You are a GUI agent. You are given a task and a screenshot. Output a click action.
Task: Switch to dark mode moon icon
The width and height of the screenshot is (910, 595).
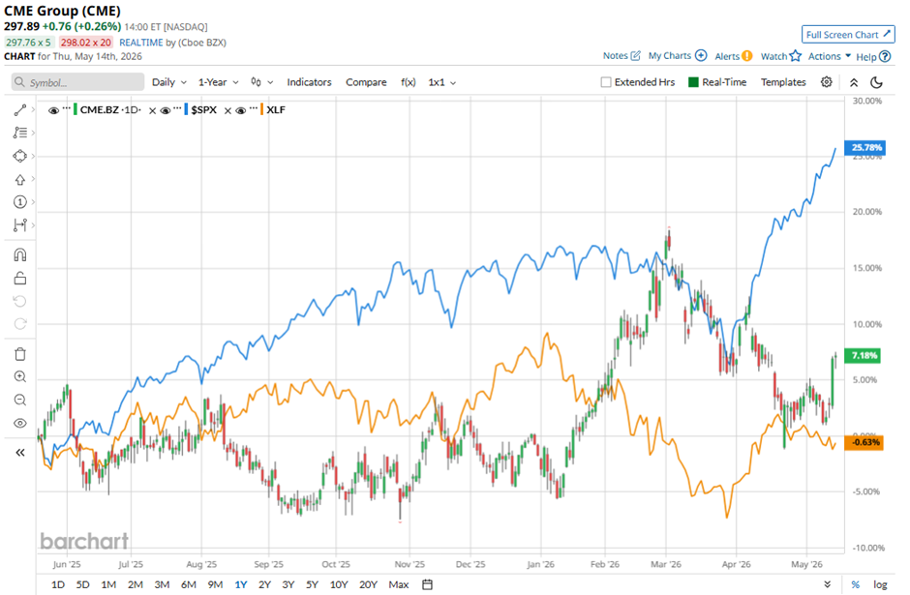(877, 82)
